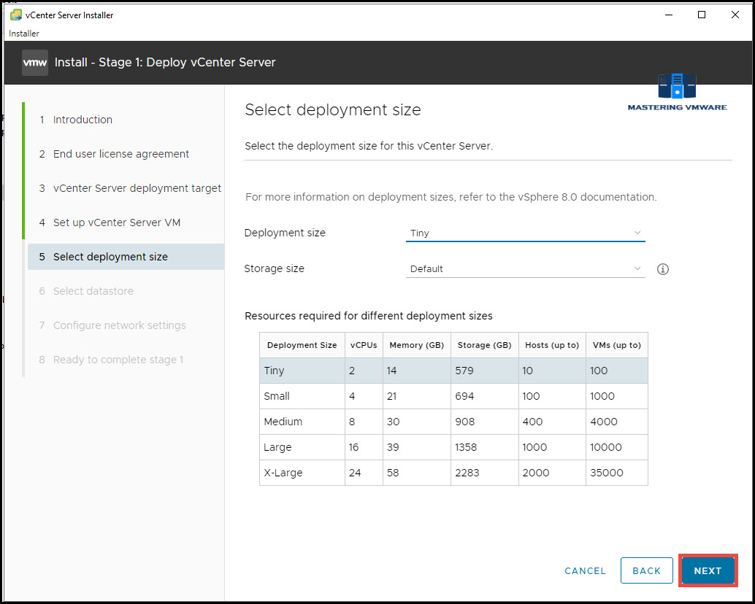Click Medium hosts value 400

532,422
